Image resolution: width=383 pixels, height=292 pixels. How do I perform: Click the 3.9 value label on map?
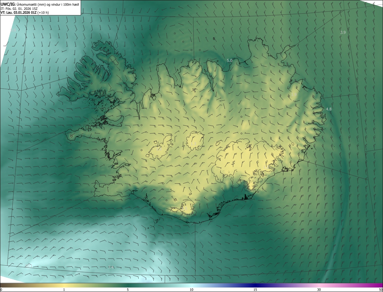[x=343, y=32]
